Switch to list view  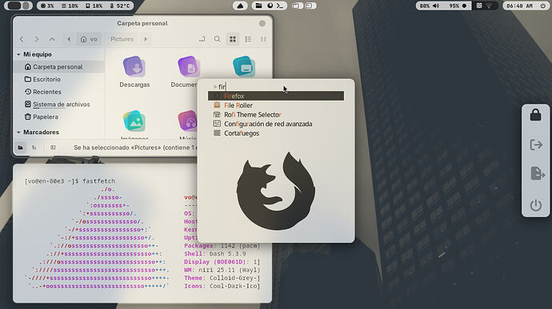pyautogui.click(x=248, y=39)
